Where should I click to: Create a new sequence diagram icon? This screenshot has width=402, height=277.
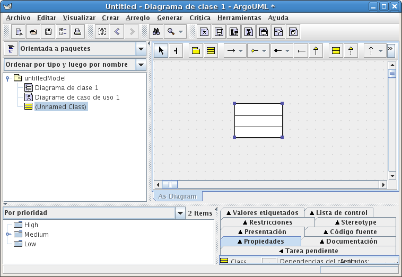(x=234, y=32)
